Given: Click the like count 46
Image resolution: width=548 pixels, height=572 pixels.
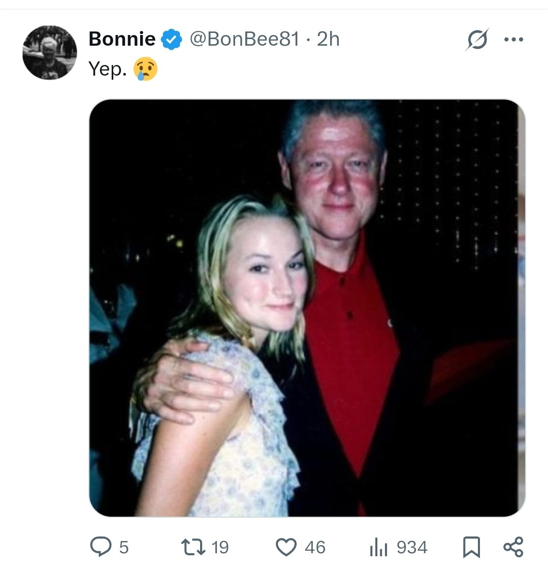Looking at the screenshot, I should point(315,548).
